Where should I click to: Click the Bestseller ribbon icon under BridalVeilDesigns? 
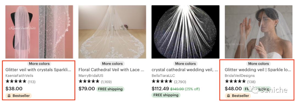pyautogui.click(x=229, y=96)
